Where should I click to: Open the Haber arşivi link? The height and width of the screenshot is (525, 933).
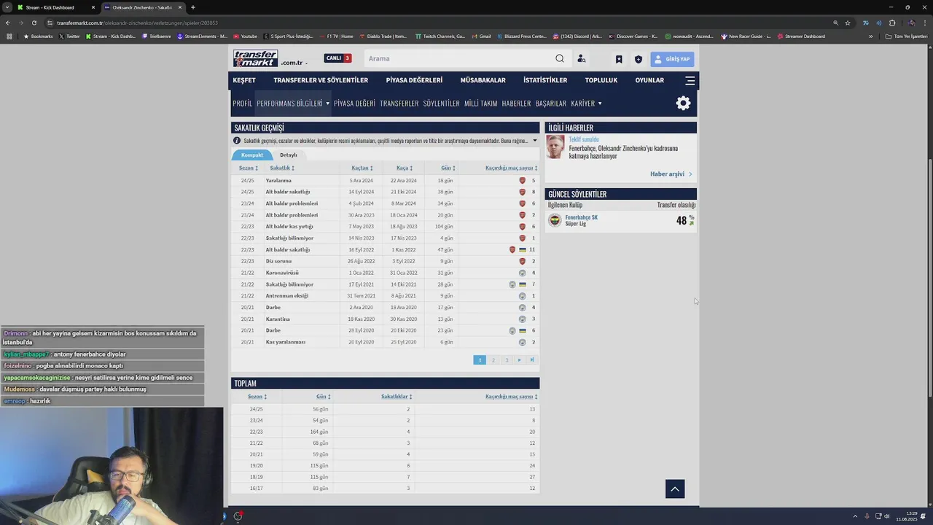(x=671, y=174)
